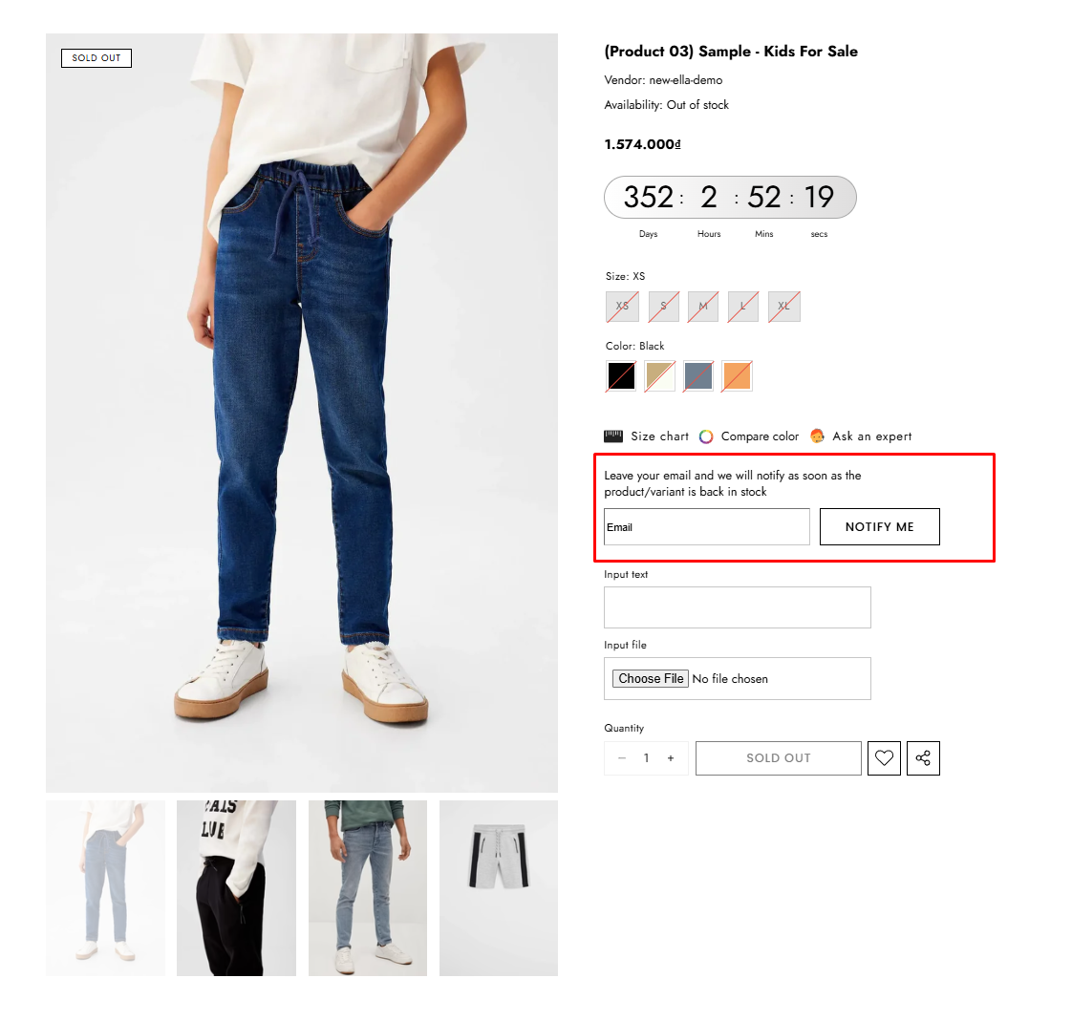This screenshot has height=1021, width=1072.
Task: Click the wishlist heart icon
Action: (884, 758)
